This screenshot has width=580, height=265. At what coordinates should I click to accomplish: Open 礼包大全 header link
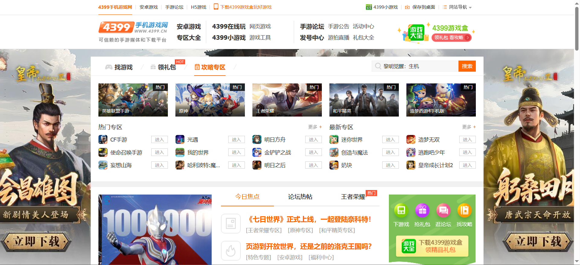coord(364,38)
